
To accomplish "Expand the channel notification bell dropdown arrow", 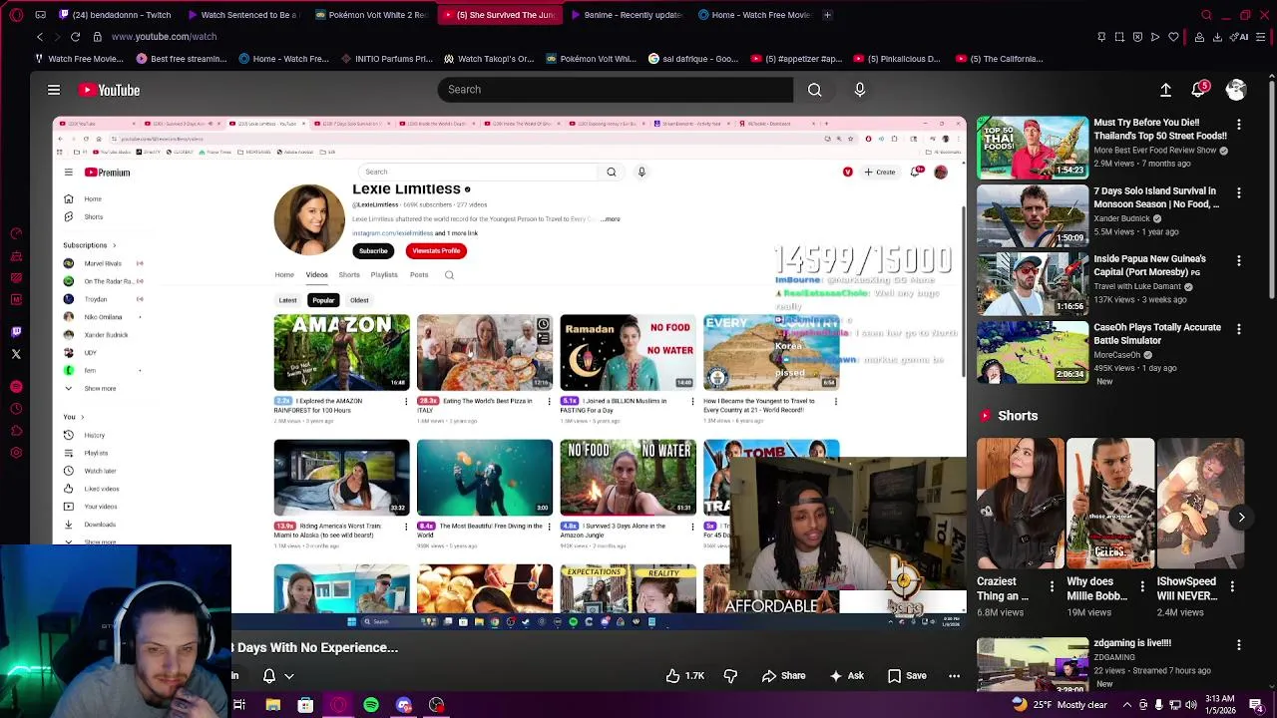I will pos(289,676).
